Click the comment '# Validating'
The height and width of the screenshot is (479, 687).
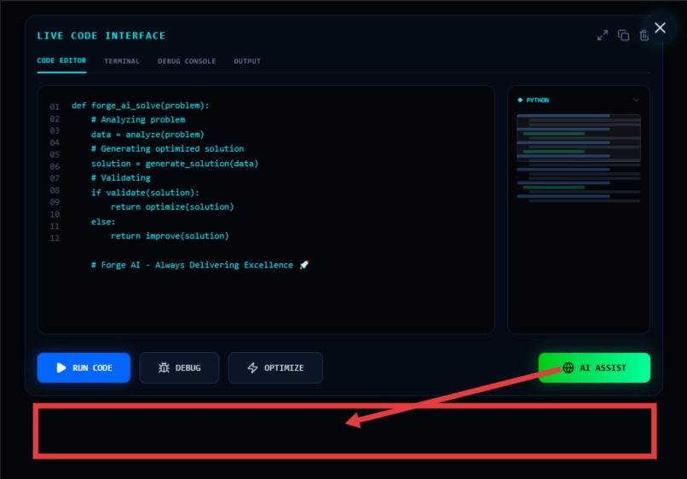click(120, 178)
